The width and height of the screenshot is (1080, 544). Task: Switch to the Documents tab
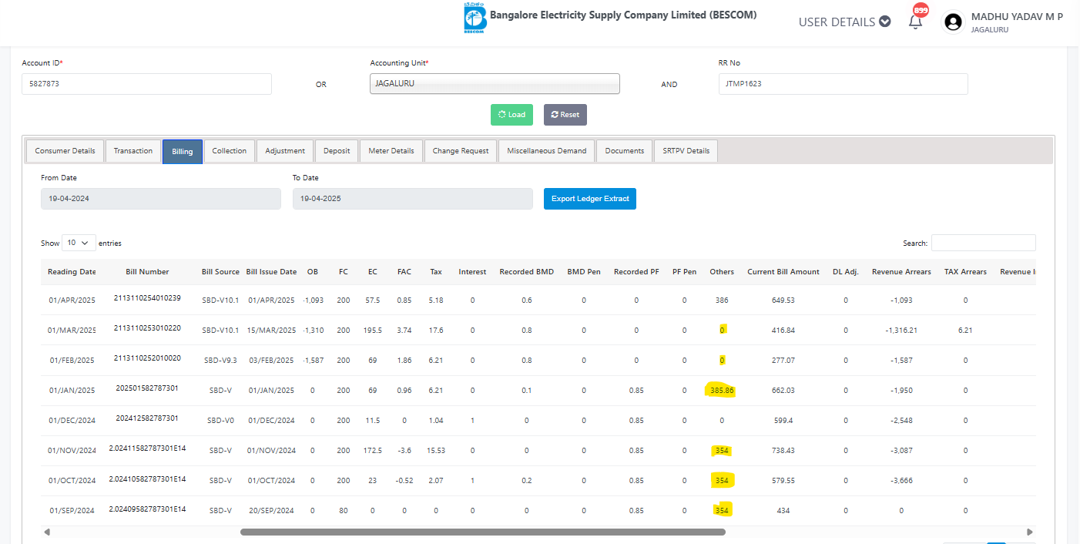pyautogui.click(x=625, y=151)
